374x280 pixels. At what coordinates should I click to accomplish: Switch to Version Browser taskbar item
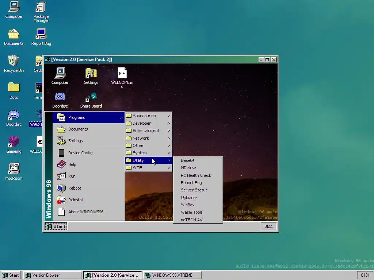(53, 275)
